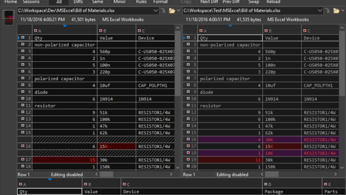346x195 pixels.
Task: Click up arrow on left pane vertical scrollbar
Action: pos(178,28)
